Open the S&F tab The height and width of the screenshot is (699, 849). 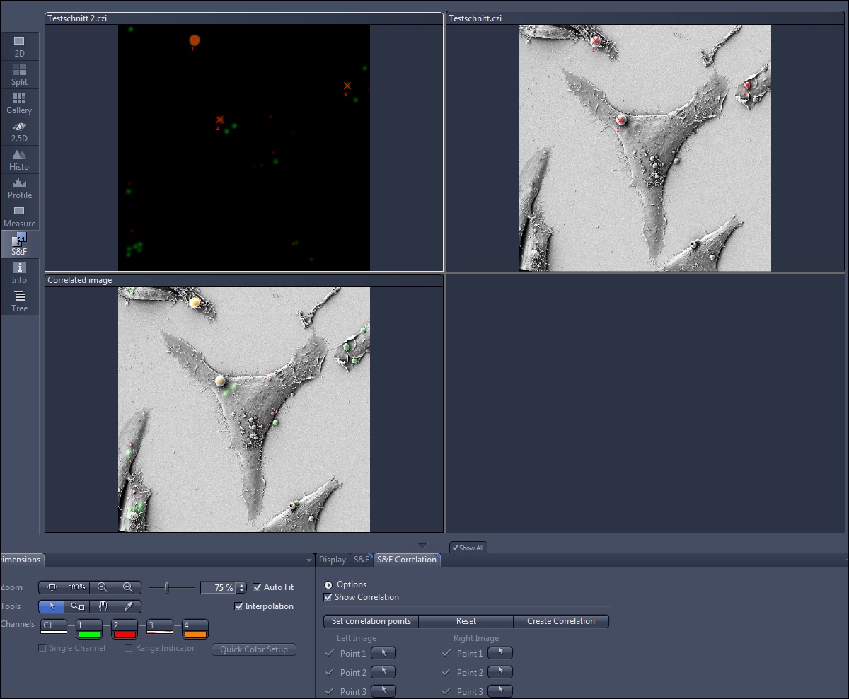coord(362,559)
